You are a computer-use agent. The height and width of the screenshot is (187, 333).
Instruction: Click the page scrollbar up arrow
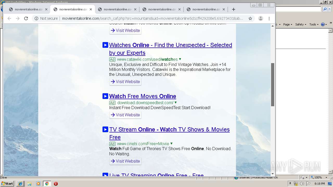pos(273,26)
